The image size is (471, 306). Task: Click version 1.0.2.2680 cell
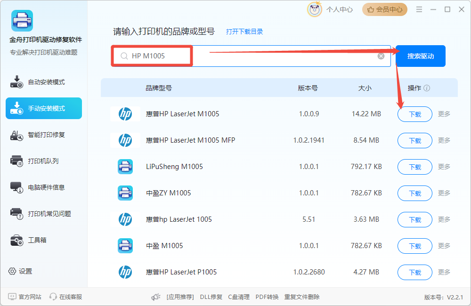(309, 272)
